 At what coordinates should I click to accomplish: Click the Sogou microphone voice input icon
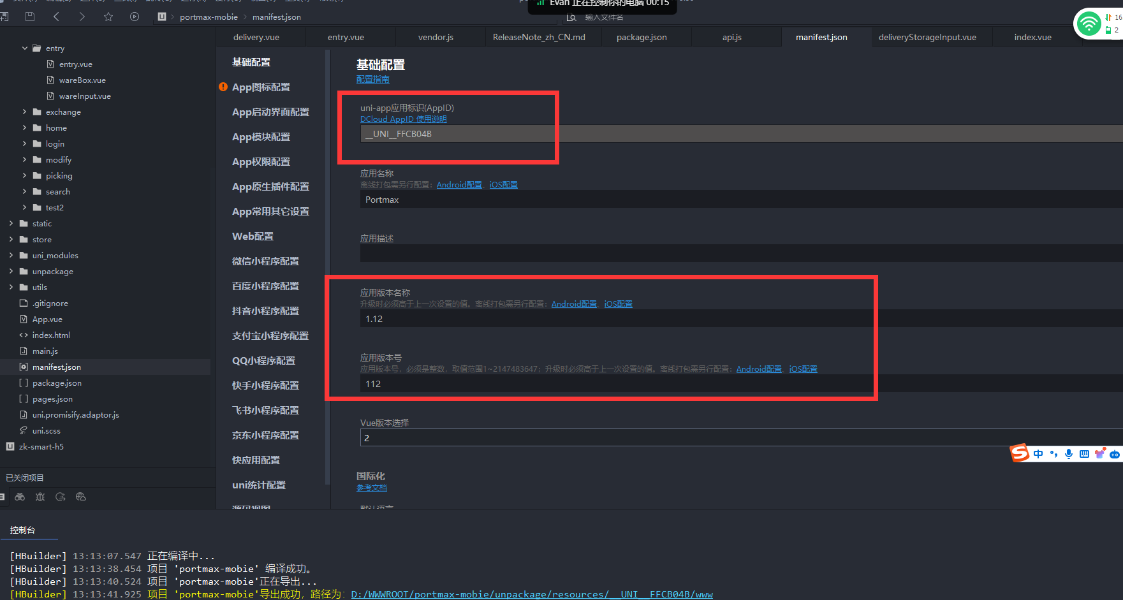click(x=1069, y=454)
